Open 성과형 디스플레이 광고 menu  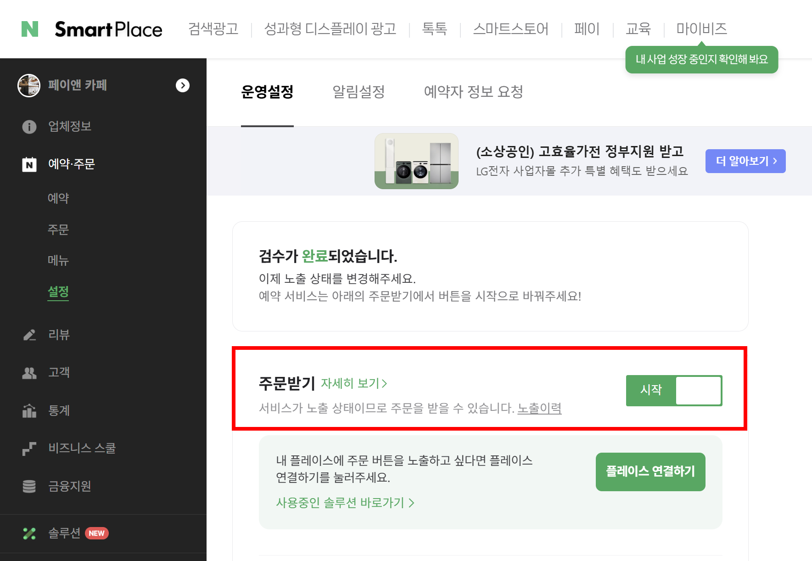[x=330, y=29]
